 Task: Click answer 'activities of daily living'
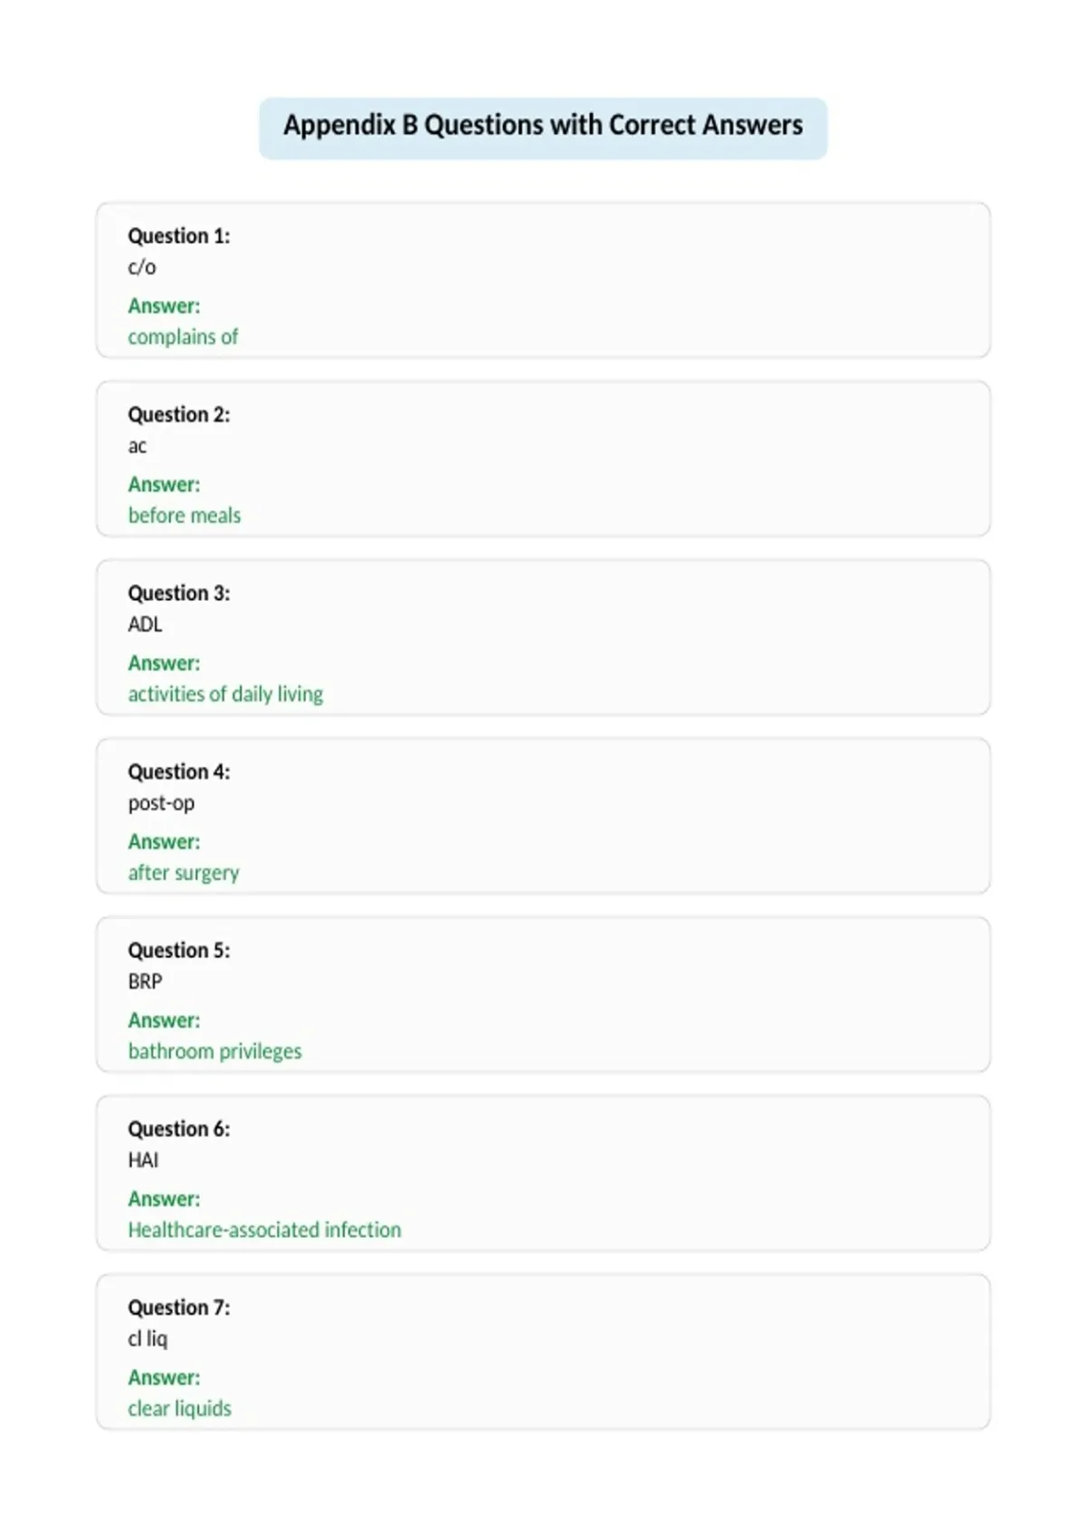(225, 694)
